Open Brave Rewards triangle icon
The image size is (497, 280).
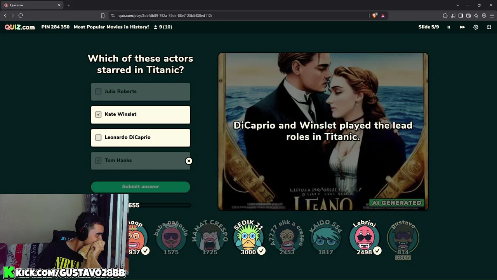point(383,16)
